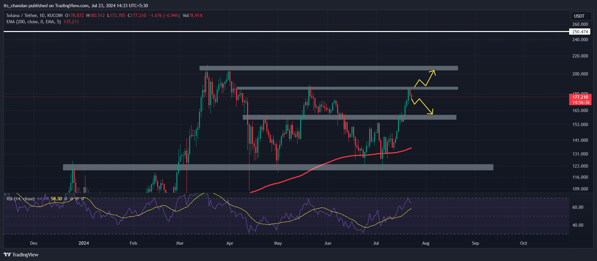Click the 250.474 horizontal line price label
Image resolution: width=597 pixels, height=261 pixels.
(580, 32)
